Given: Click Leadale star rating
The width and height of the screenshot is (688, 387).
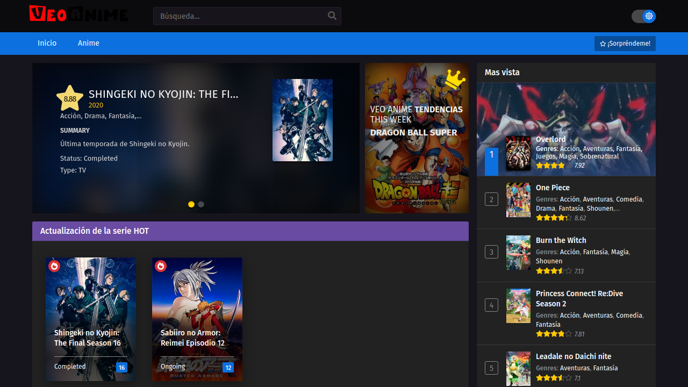Looking at the screenshot, I should pyautogui.click(x=554, y=378).
